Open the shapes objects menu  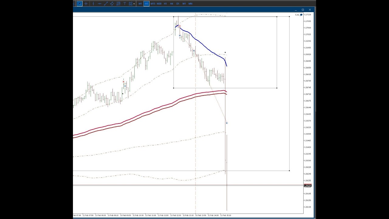pyautogui.click(x=131, y=4)
